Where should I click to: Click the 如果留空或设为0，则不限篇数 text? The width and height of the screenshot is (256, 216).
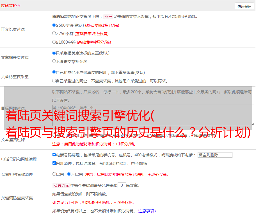coord(80,194)
